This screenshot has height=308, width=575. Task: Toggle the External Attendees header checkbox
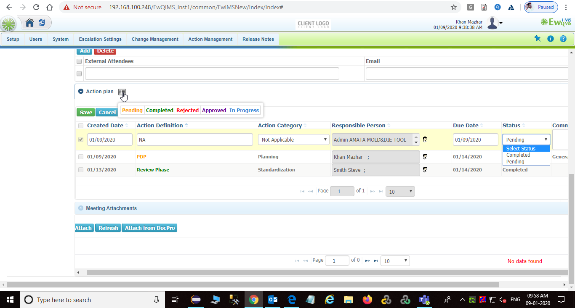tap(79, 61)
